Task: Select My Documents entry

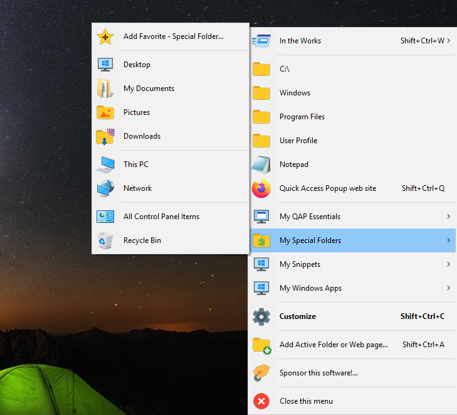Action: [x=171, y=89]
